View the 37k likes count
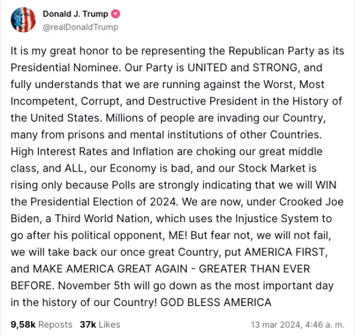The width and height of the screenshot is (355, 336). click(88, 324)
